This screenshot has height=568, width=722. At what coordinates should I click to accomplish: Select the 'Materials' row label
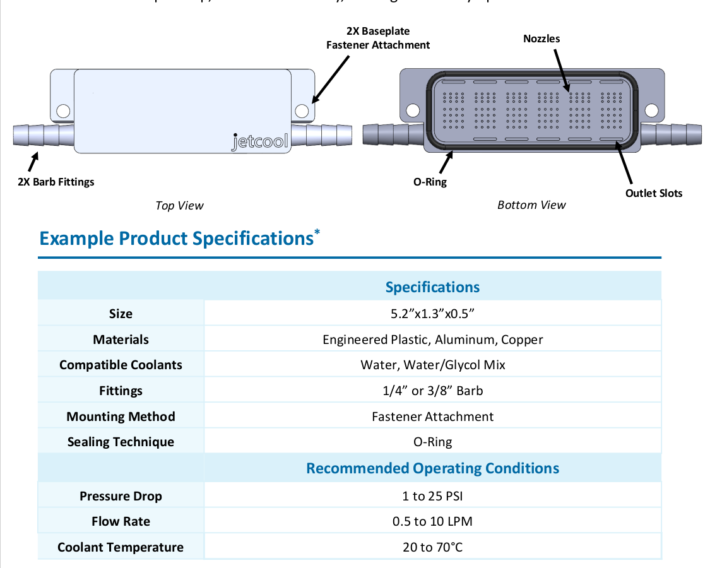click(121, 340)
